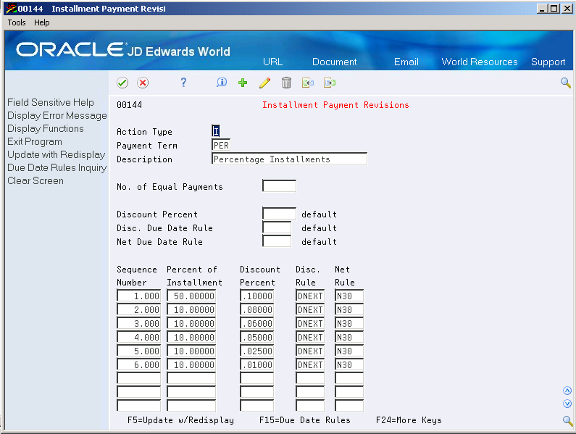Open the Support header link

[x=548, y=62]
